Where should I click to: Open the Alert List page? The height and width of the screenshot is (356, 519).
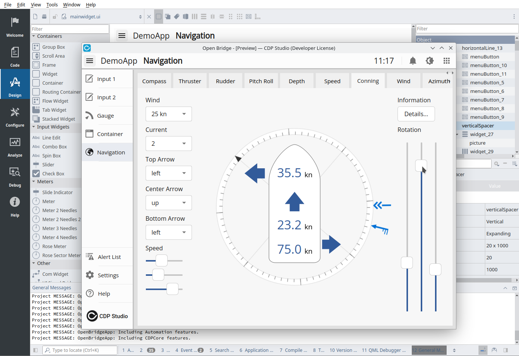click(109, 257)
